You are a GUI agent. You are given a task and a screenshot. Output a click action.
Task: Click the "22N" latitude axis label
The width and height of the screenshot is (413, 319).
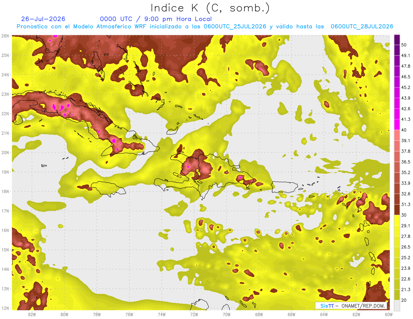[5, 114]
